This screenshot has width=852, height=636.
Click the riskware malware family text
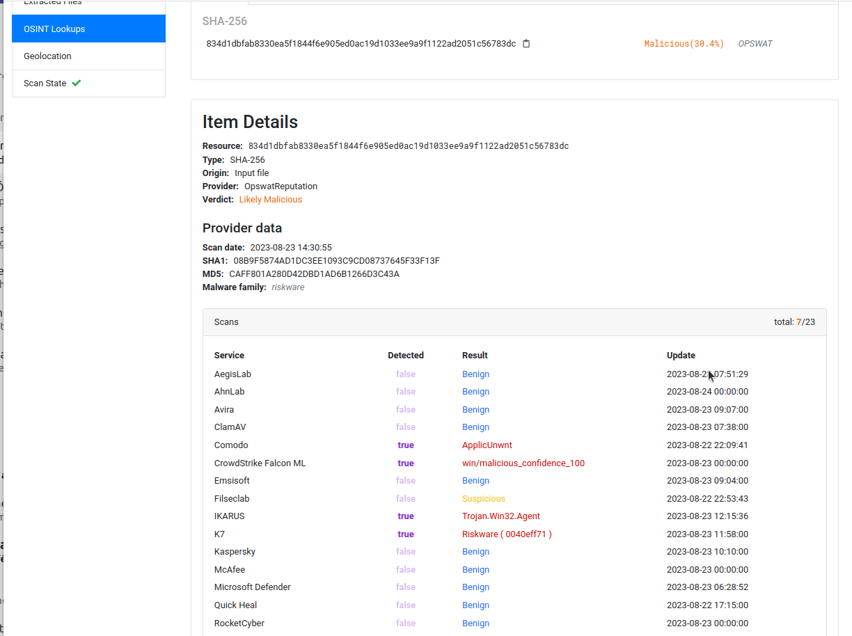click(288, 287)
